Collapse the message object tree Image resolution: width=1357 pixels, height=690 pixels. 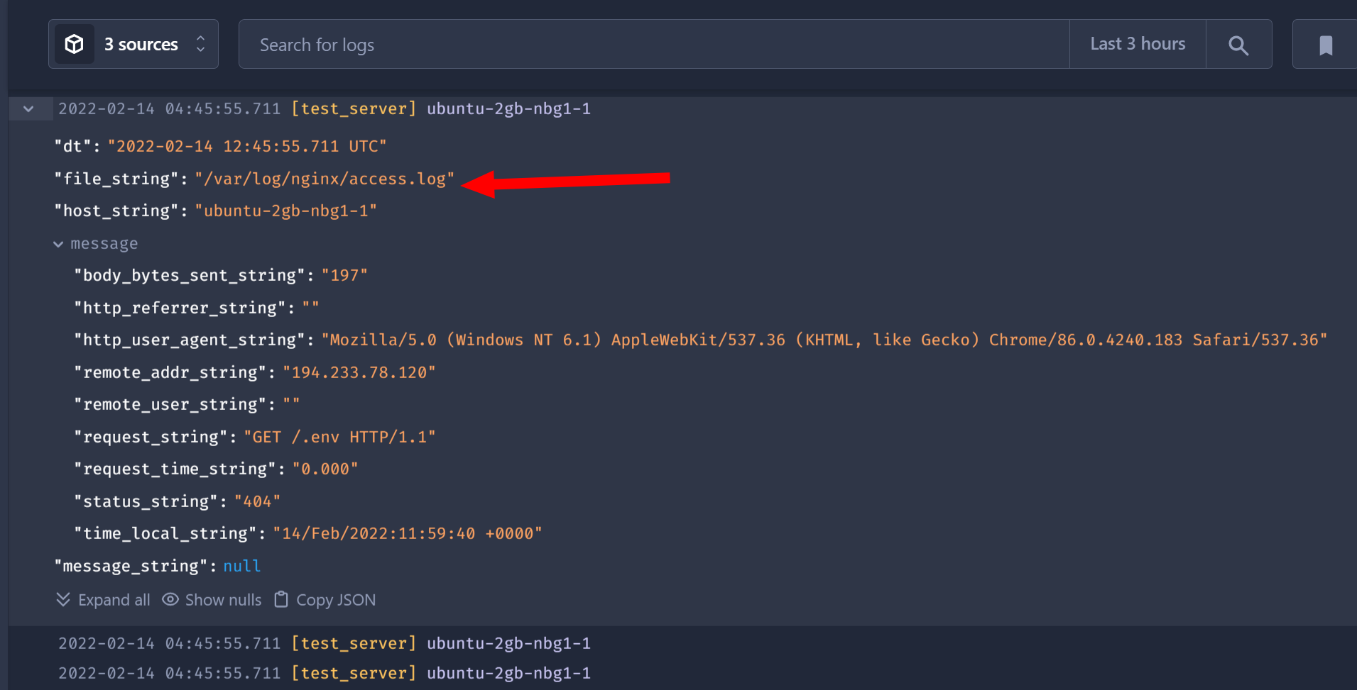click(x=58, y=243)
